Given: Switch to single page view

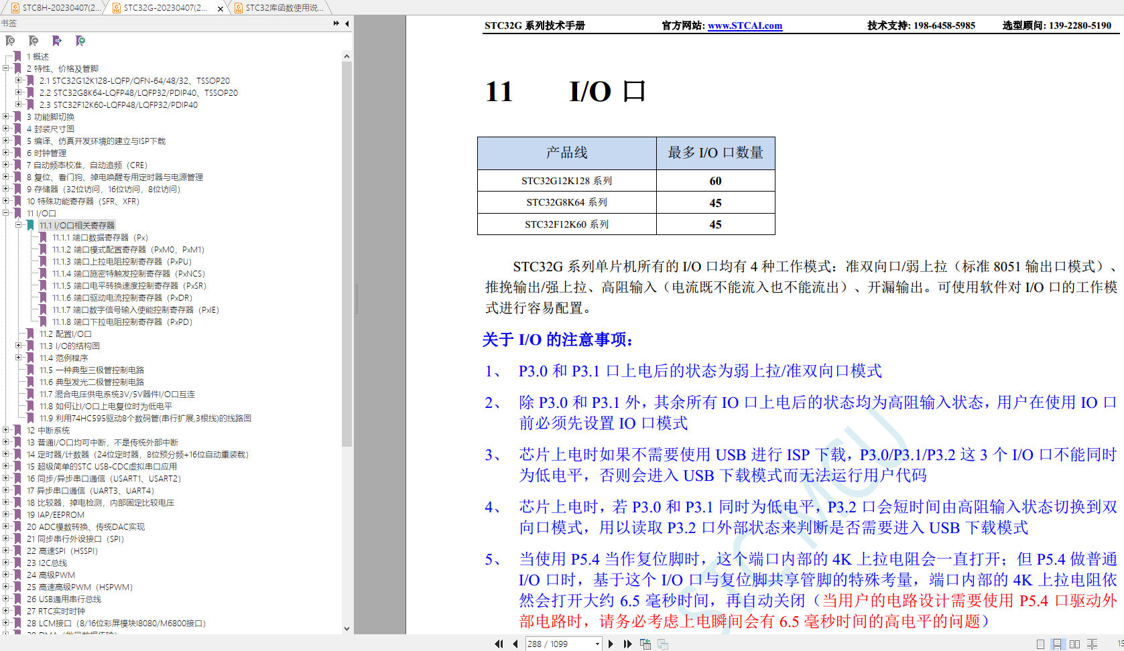Looking at the screenshot, I should [x=1040, y=644].
